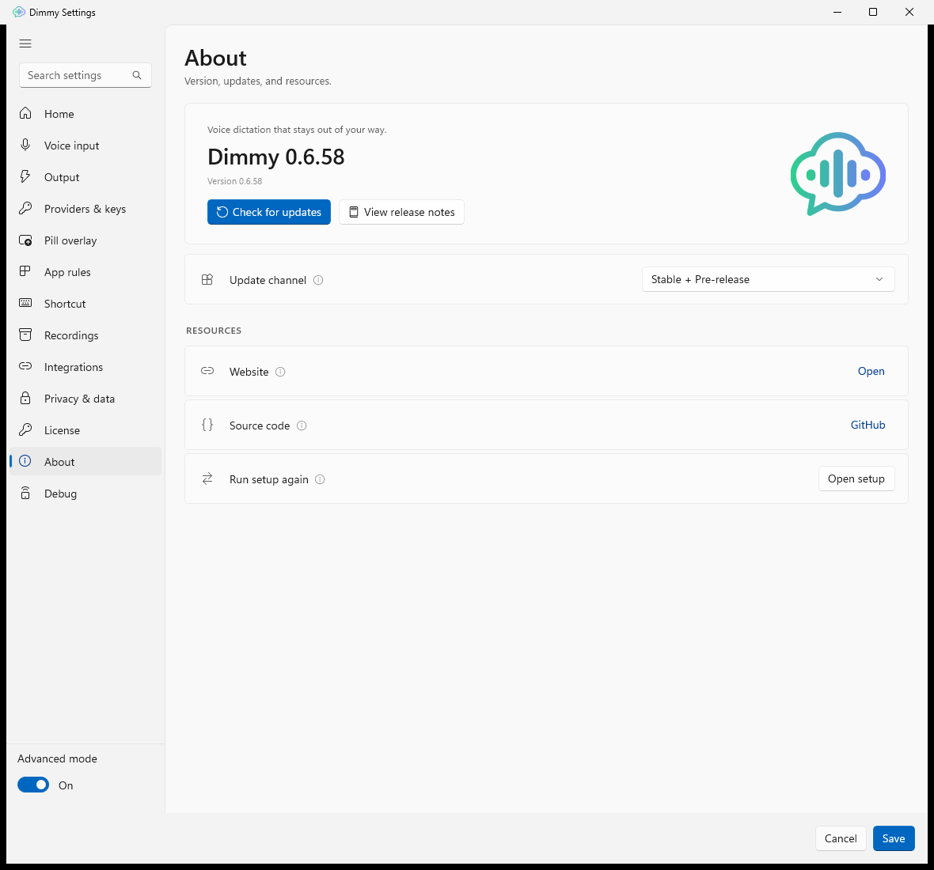Navigate to Providers & keys
The image size is (934, 870).
[85, 209]
